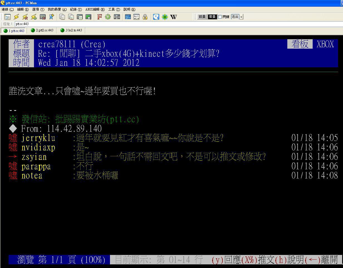Click commenter name notea
The image size is (343, 268).
pyautogui.click(x=32, y=175)
